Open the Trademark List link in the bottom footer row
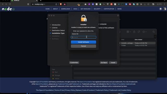The image size is (167, 94). coord(115,90)
